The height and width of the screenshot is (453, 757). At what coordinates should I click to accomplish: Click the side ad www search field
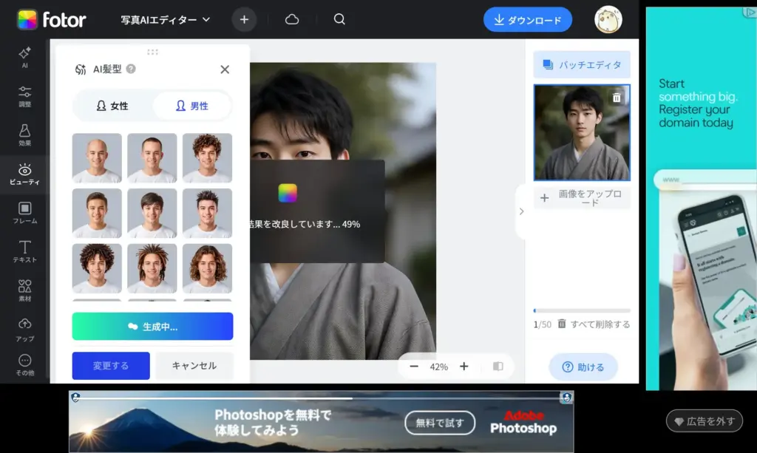705,180
